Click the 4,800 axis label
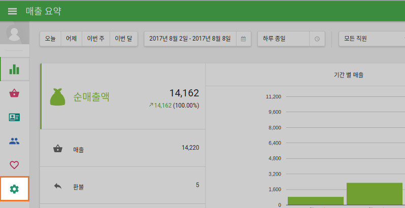The image size is (405, 208). (275, 158)
